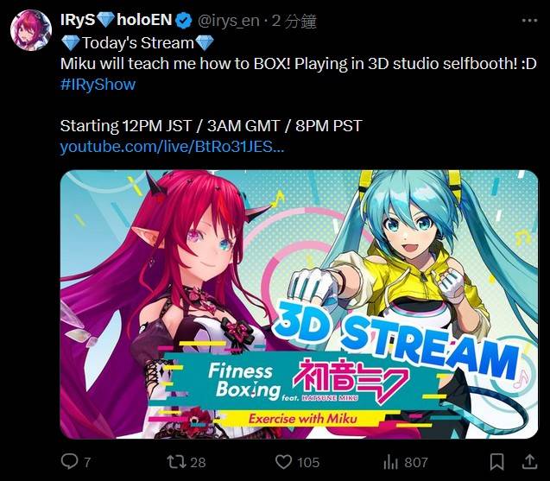
Task: Open the IRyS profile avatar
Action: (31, 30)
